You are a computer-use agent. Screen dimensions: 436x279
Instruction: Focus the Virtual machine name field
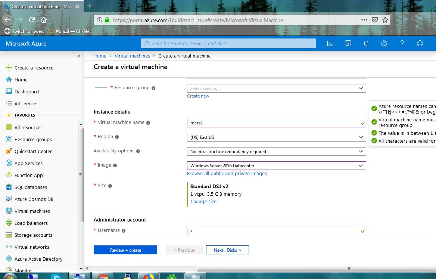[x=276, y=123]
